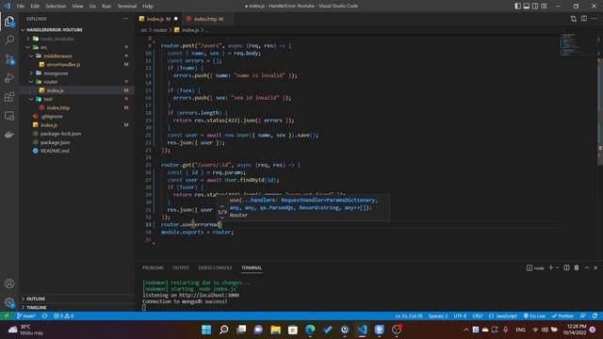Click the Open Changes editor icon
This screenshot has width=603, height=339.
(x=574, y=19)
